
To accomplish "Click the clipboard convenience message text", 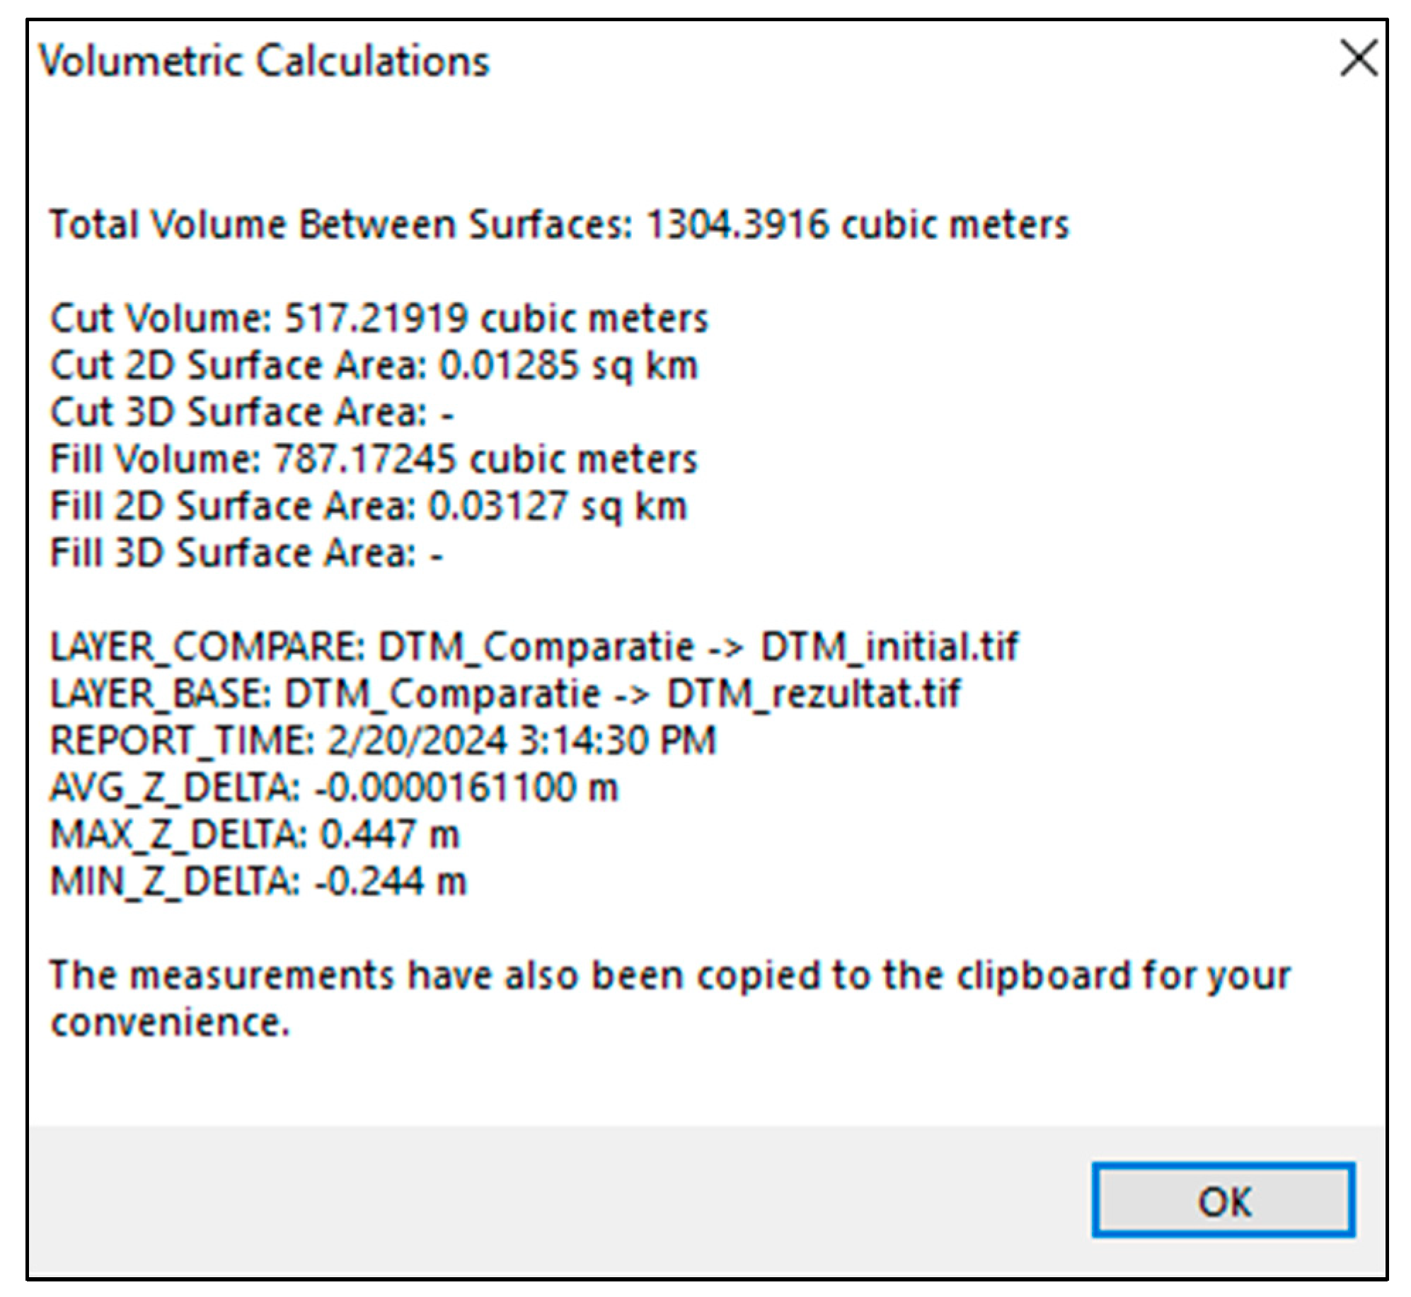I will (x=669, y=976).
